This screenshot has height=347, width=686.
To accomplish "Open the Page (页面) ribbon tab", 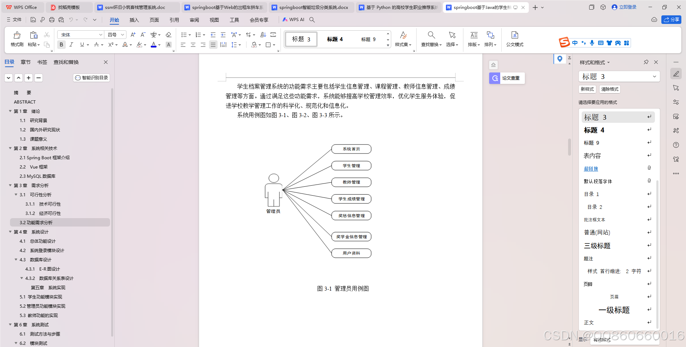I will (154, 20).
